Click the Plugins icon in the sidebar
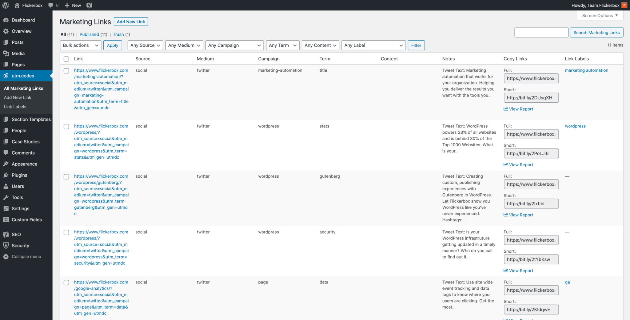This screenshot has width=630, height=320. coord(6,175)
